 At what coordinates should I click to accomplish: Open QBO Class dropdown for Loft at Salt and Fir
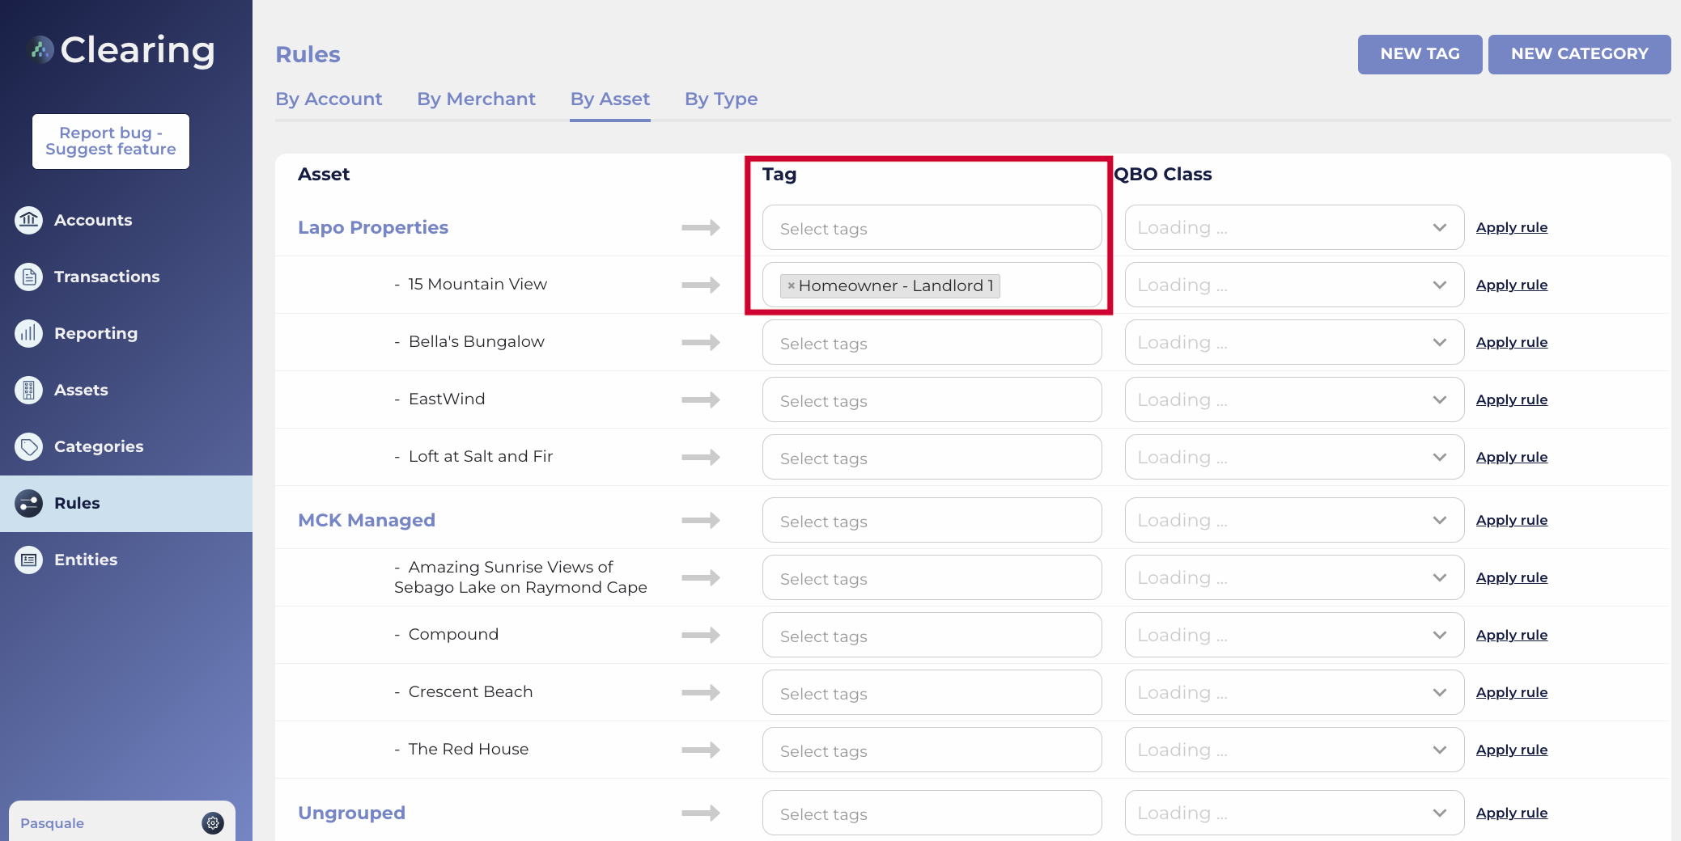(x=1294, y=457)
